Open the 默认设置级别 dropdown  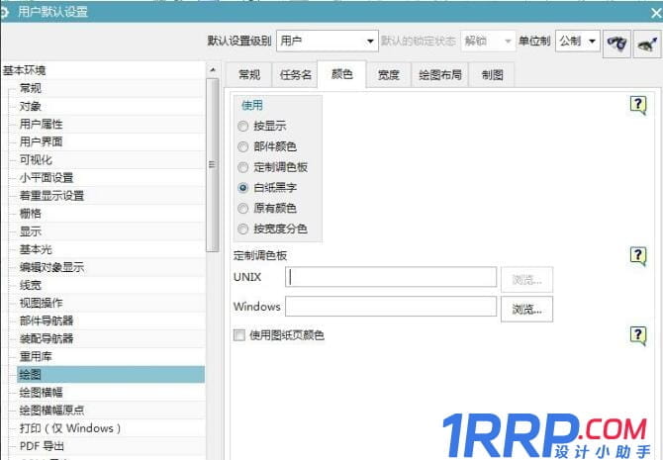click(328, 41)
